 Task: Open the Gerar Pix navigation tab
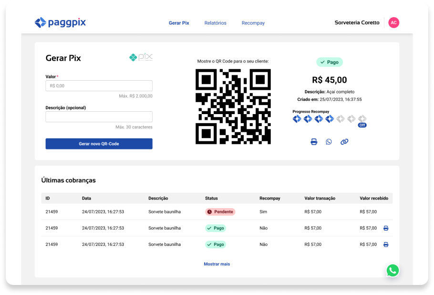coord(179,23)
